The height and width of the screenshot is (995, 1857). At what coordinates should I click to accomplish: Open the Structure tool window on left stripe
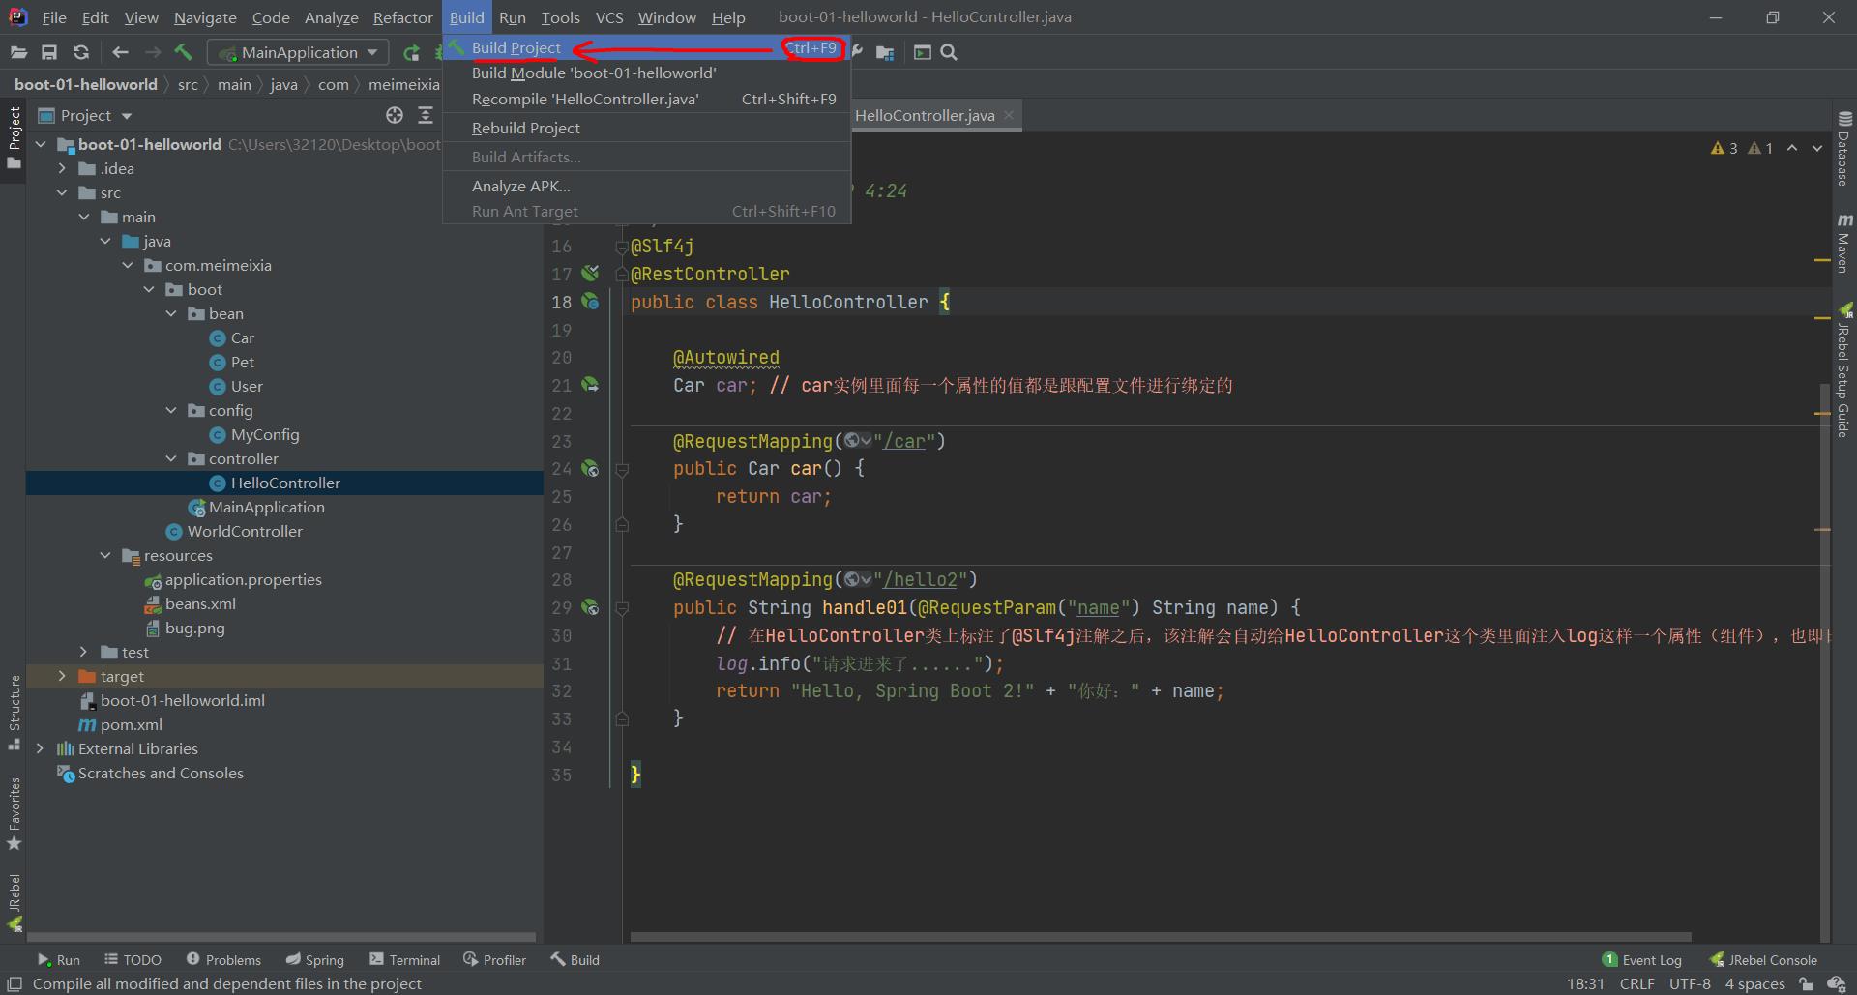tap(15, 712)
